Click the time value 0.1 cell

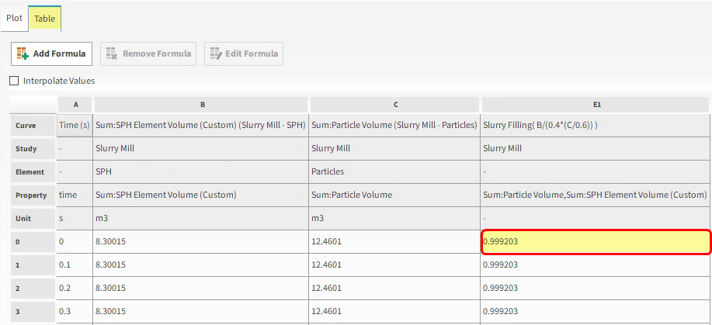point(75,265)
